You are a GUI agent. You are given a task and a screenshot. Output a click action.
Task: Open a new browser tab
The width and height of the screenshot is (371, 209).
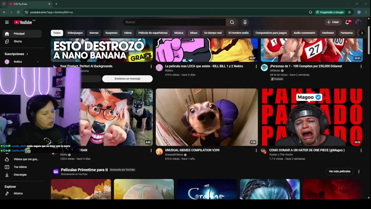click(56, 4)
